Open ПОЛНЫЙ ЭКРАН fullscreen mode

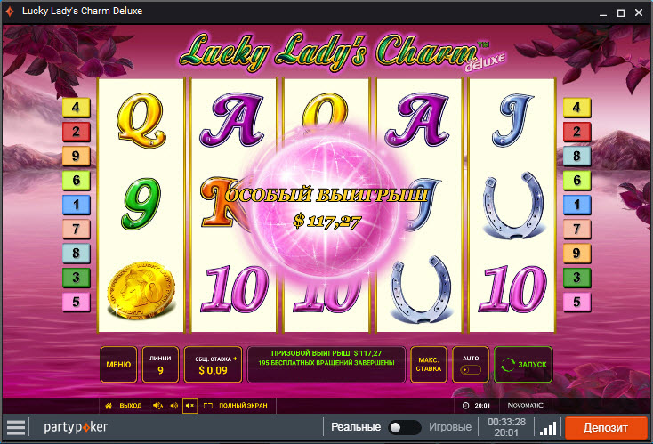235,405
